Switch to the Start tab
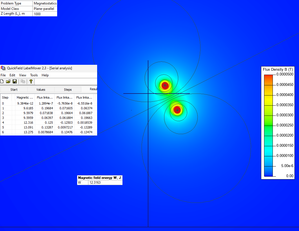This screenshot has width=299, height=231. coord(14,90)
